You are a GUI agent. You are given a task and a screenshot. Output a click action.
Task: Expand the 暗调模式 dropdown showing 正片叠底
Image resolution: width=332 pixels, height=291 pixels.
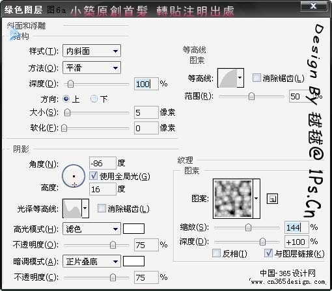[92, 261]
